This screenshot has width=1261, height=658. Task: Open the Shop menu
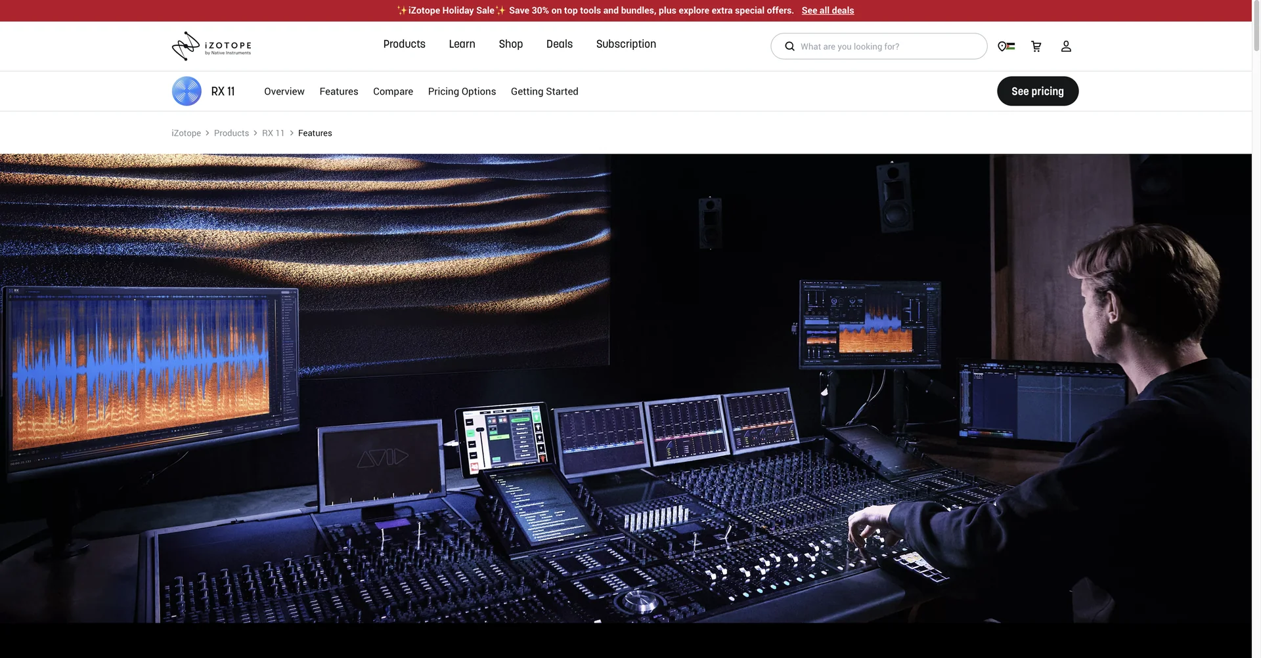click(x=511, y=44)
